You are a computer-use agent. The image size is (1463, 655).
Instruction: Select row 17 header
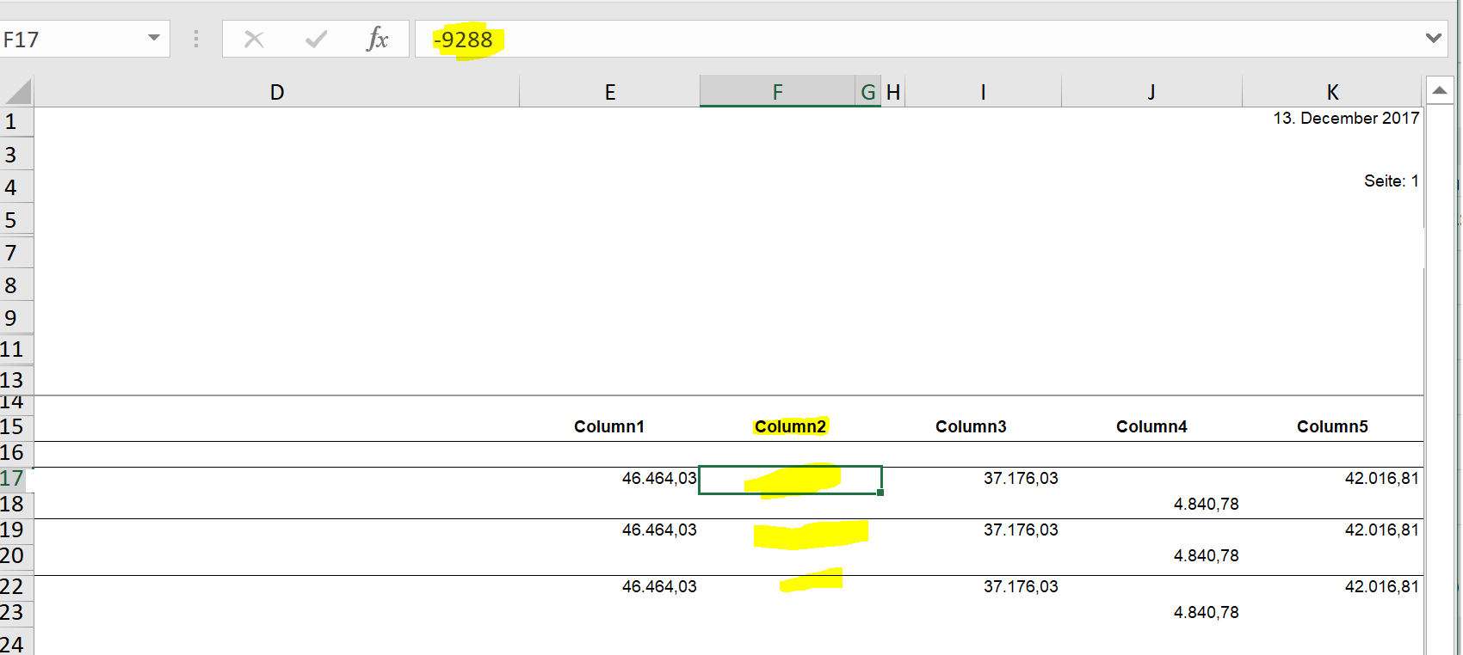(x=15, y=479)
